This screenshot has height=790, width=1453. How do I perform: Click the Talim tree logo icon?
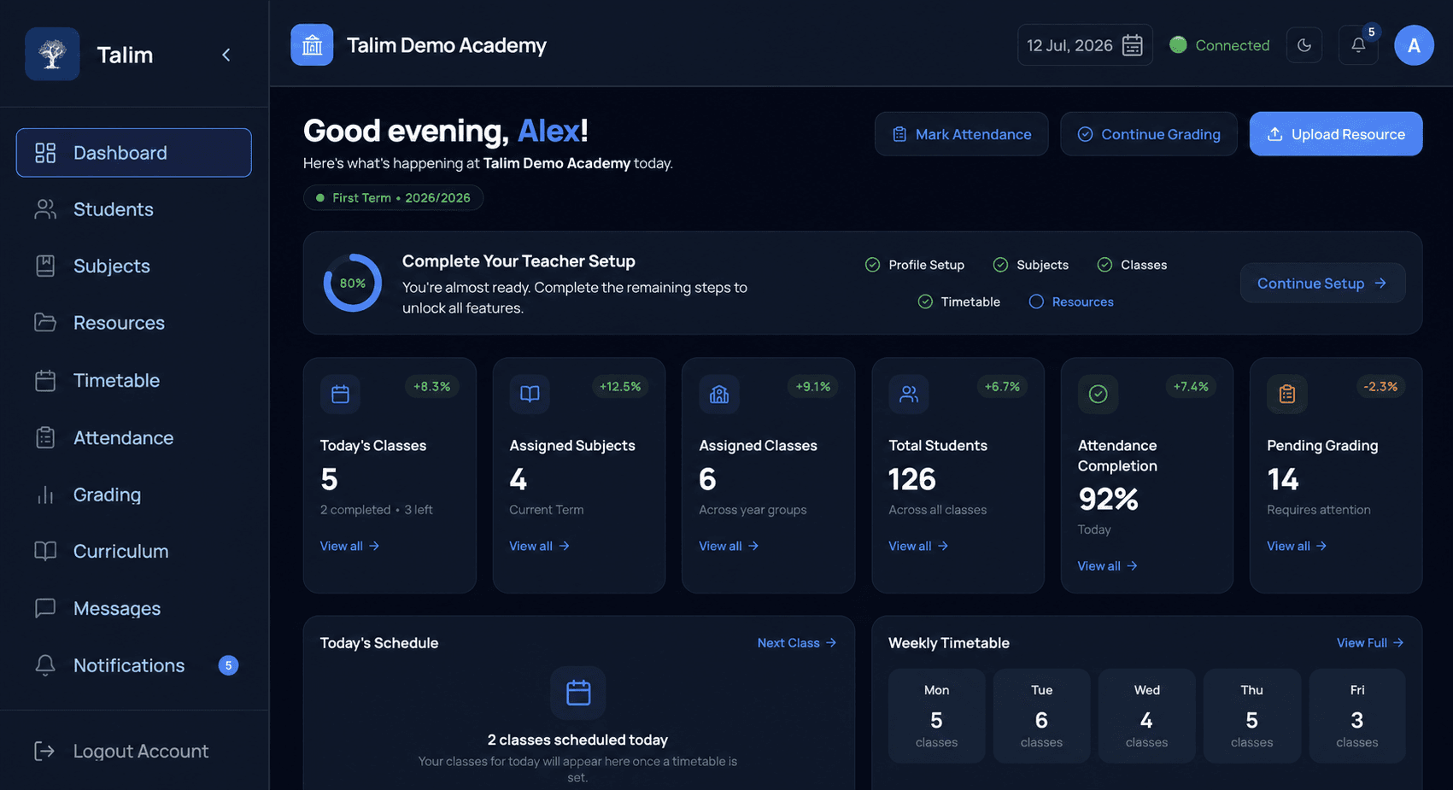click(x=52, y=54)
